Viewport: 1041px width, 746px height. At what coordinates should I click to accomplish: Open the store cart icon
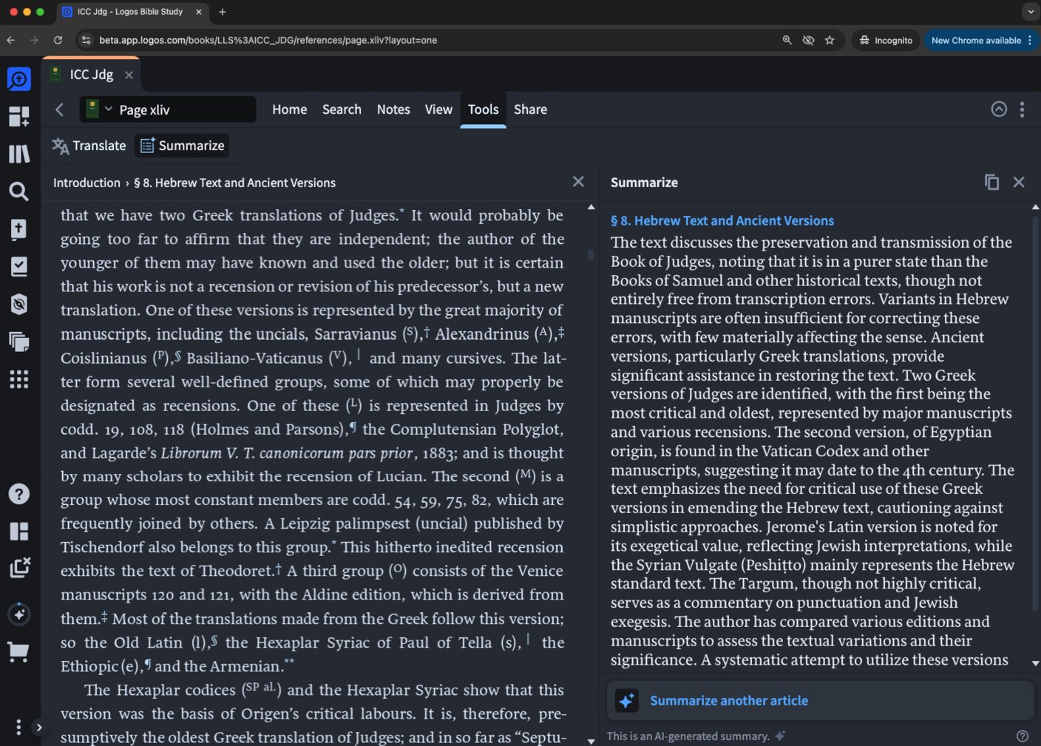pyautogui.click(x=19, y=651)
